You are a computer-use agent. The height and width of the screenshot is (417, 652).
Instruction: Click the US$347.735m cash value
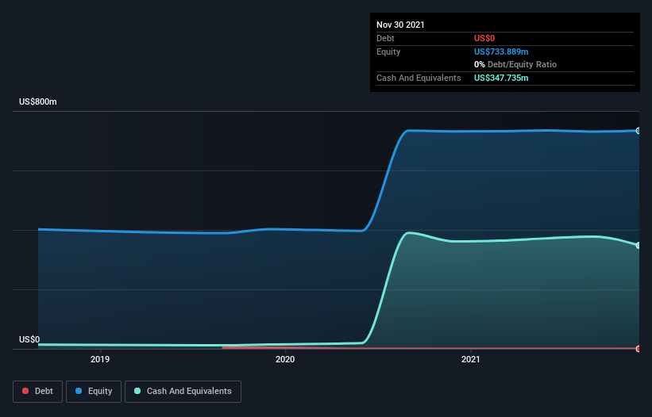[501, 78]
